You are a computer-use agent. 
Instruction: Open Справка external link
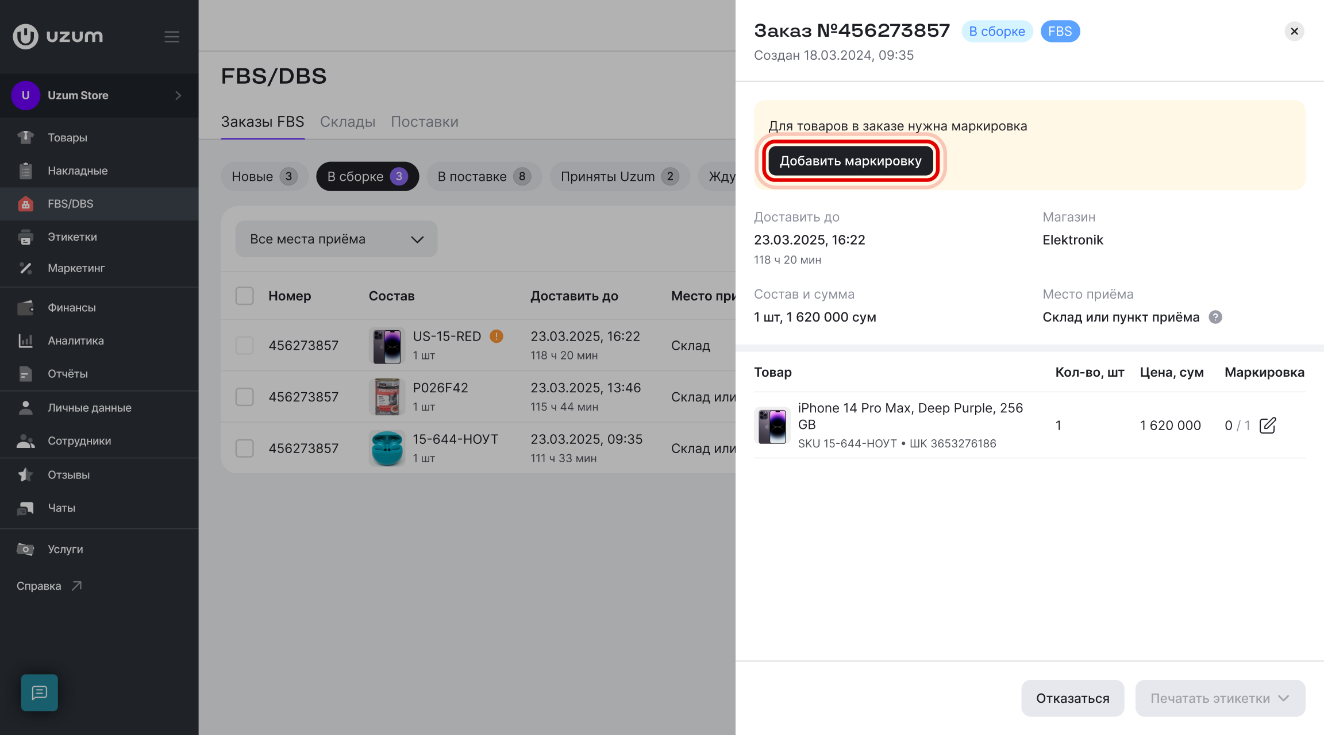tap(49, 586)
